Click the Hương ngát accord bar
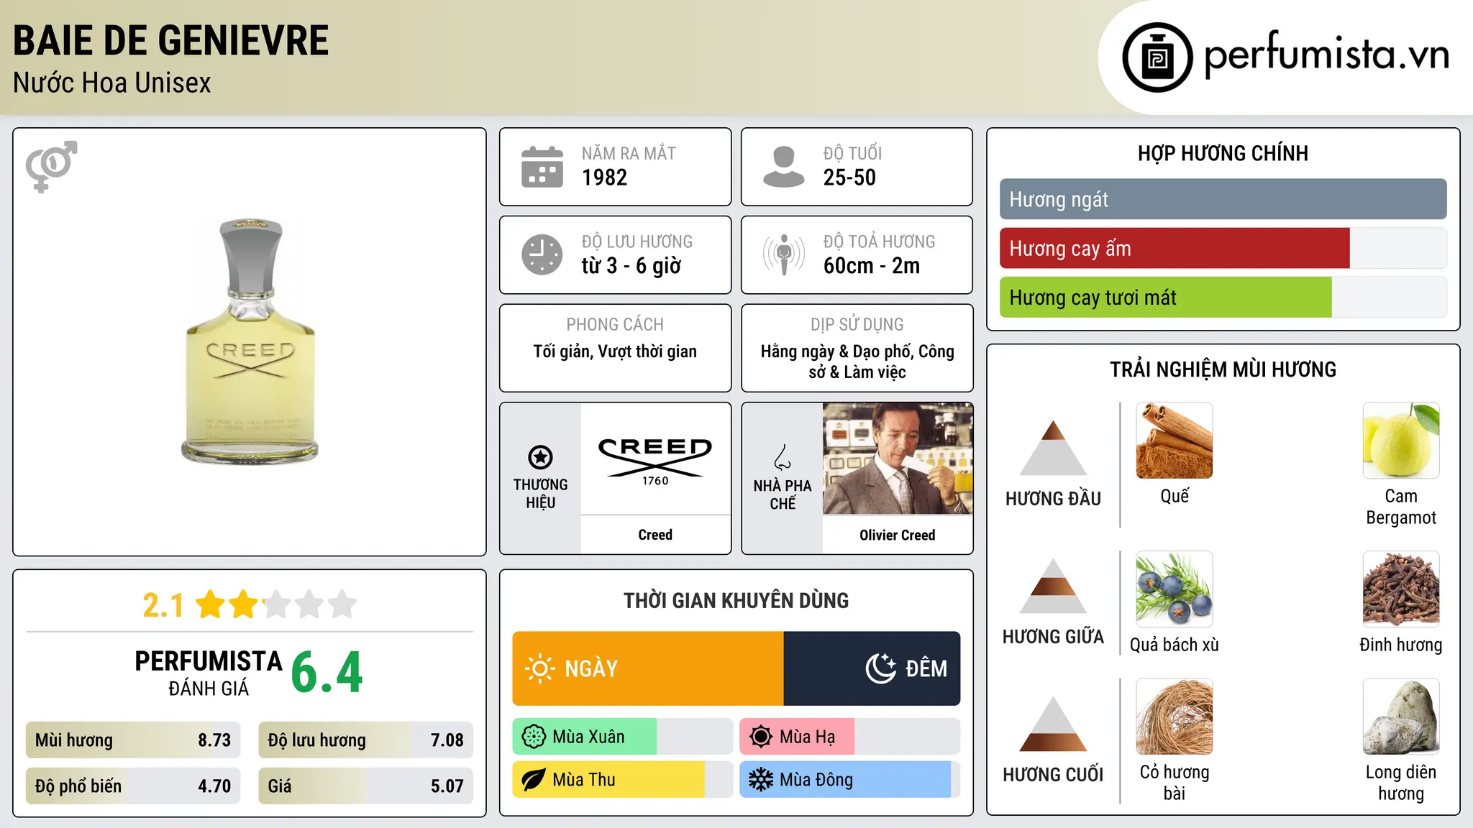This screenshot has height=828, width=1473. [1223, 199]
